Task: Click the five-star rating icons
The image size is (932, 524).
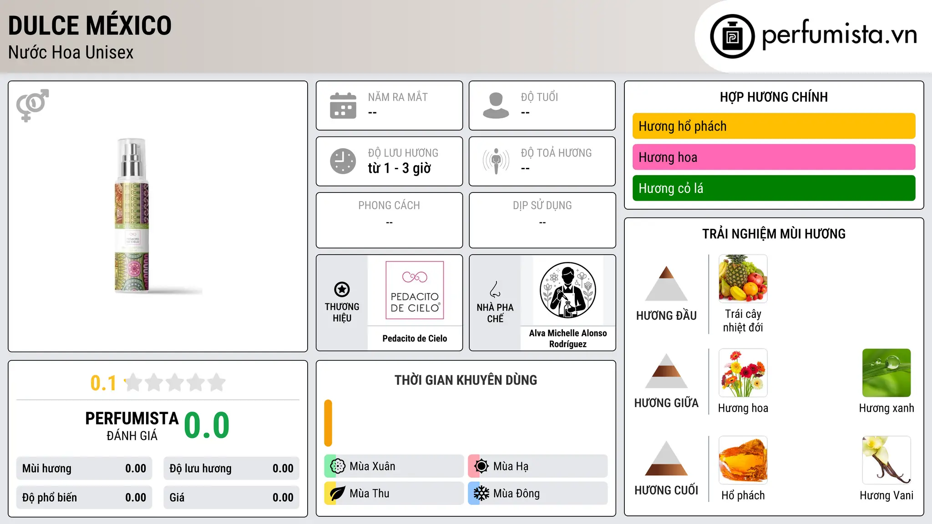Action: coord(175,383)
